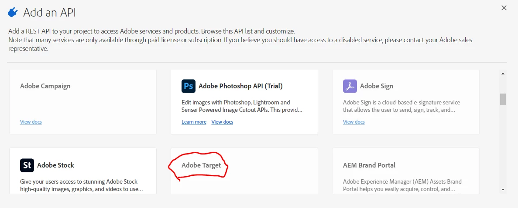Click the blue plug icon beside Add an API
This screenshot has height=208, width=518.
pos(13,13)
